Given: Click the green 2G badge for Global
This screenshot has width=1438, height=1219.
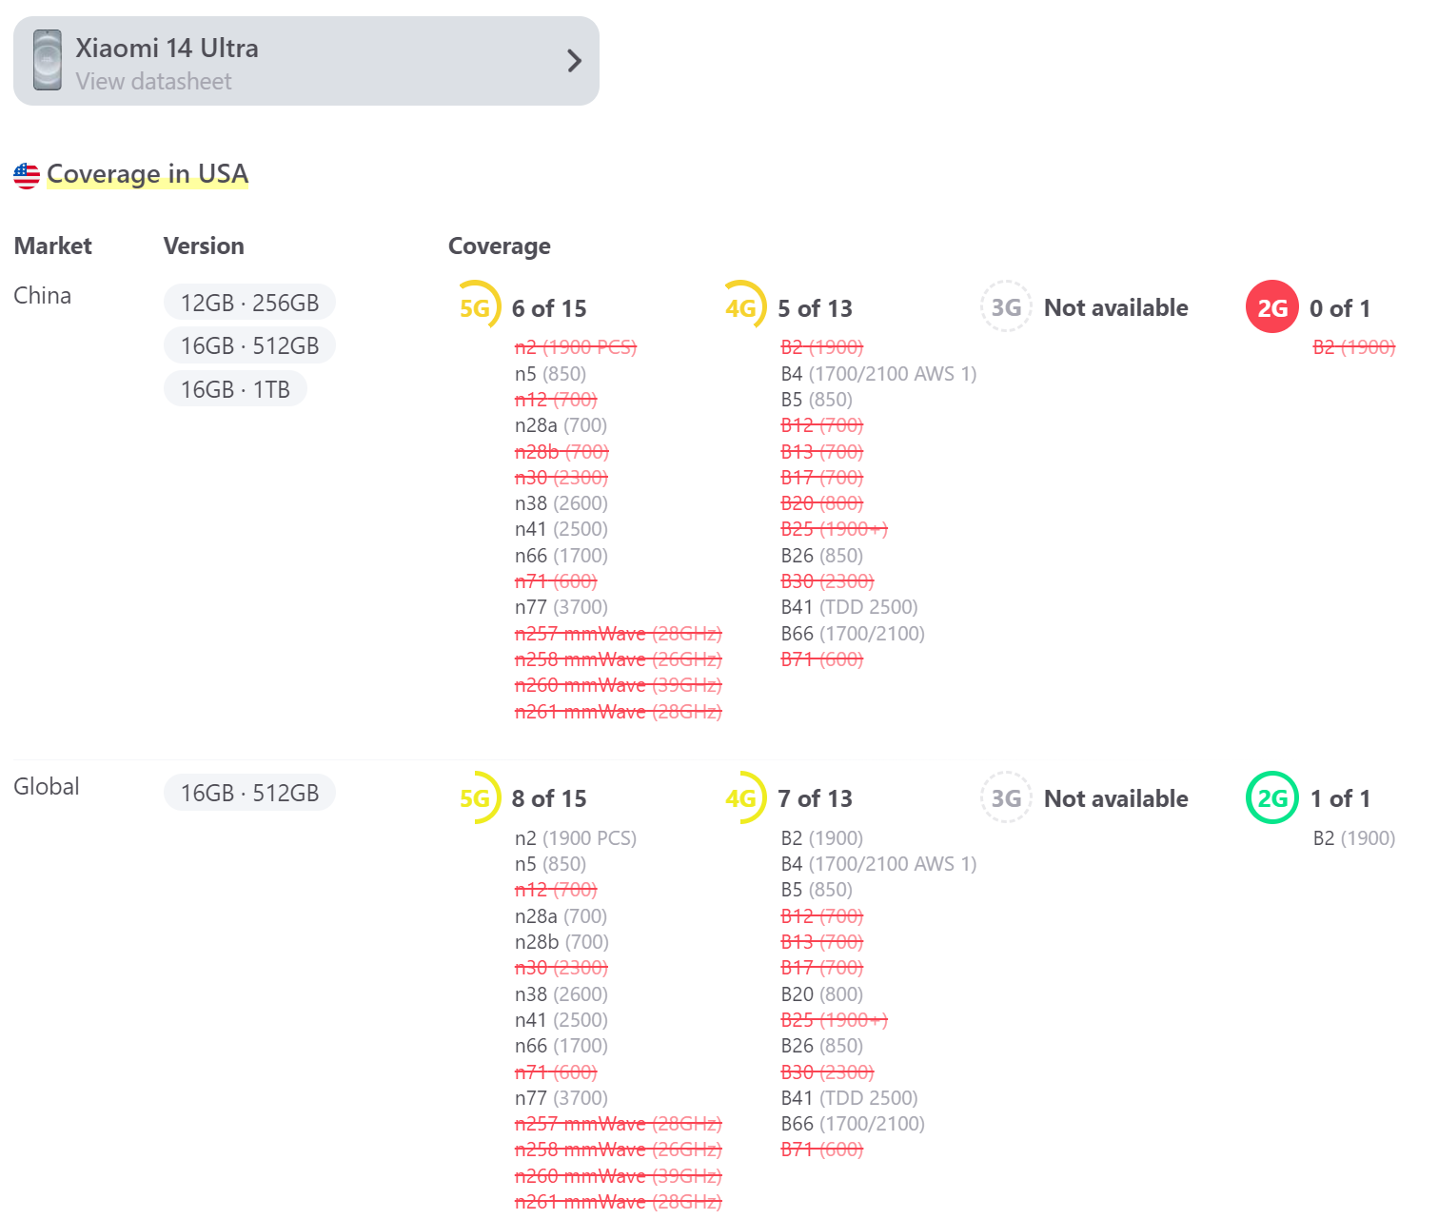Looking at the screenshot, I should coord(1271,798).
